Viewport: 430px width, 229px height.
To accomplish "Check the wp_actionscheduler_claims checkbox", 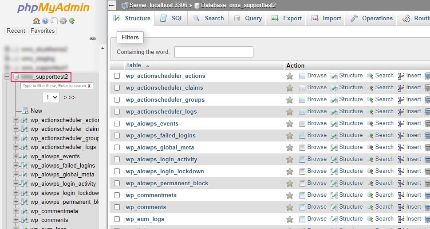I will pyautogui.click(x=117, y=88).
